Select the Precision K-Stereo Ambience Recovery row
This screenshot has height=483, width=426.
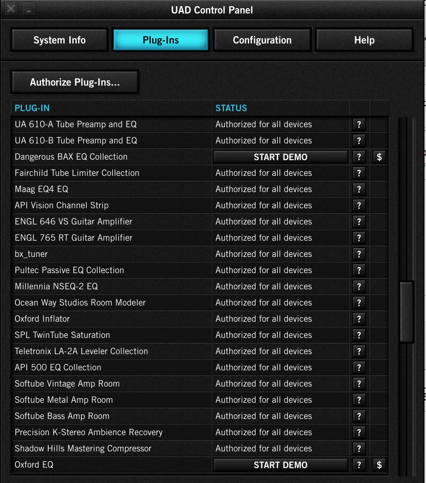(x=200, y=432)
